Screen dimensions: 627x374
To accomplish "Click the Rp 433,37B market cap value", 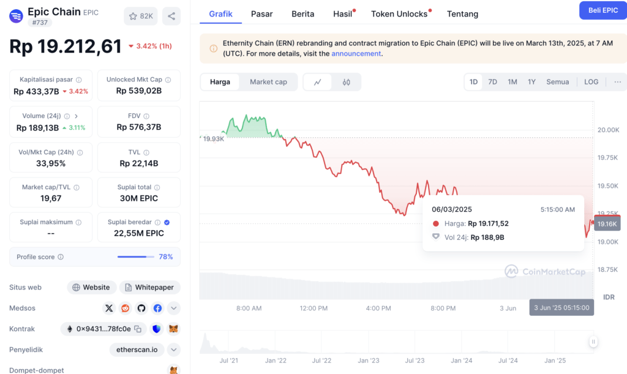I will pos(36,91).
